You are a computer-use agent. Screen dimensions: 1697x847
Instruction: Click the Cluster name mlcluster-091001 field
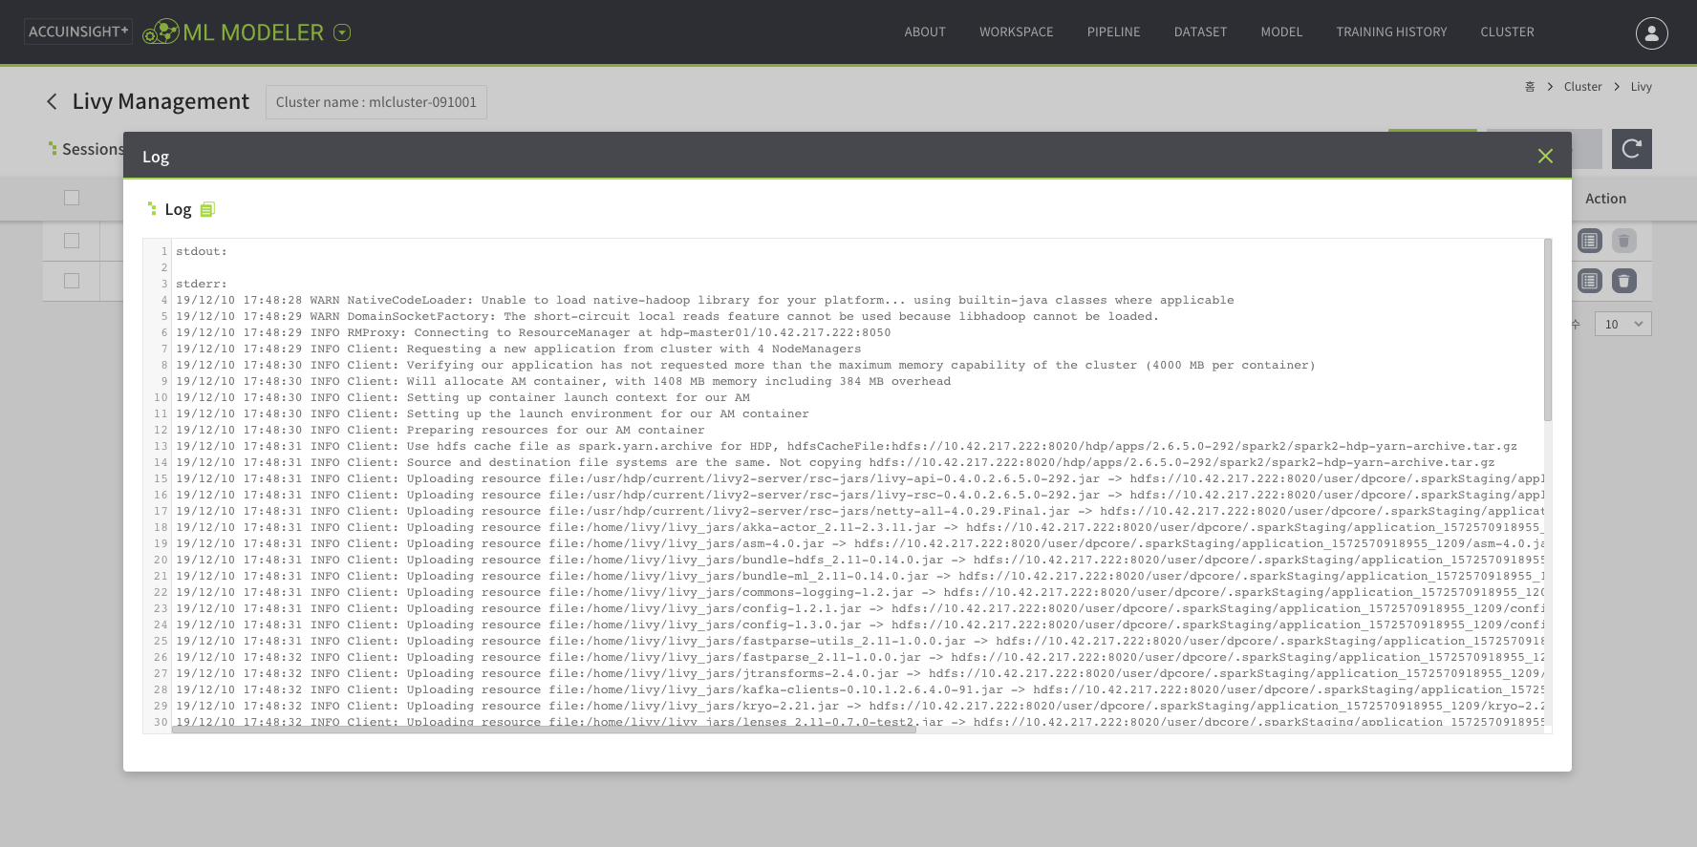point(376,102)
